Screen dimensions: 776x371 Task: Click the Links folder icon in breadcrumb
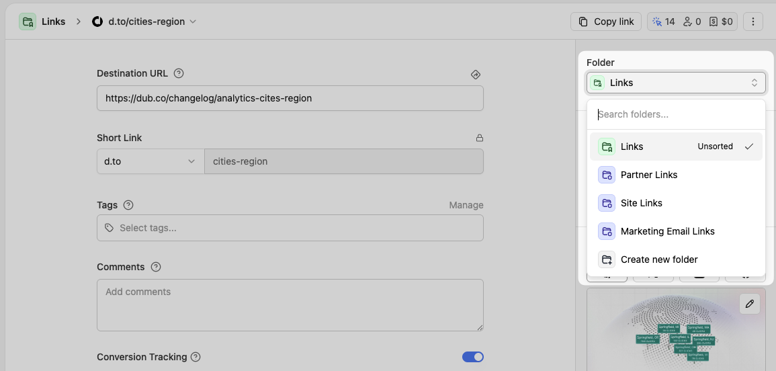pyautogui.click(x=28, y=22)
